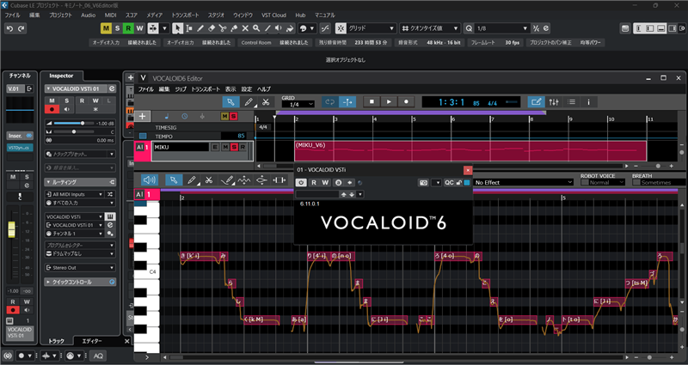Image resolution: width=688 pixels, height=365 pixels.
Task: Toggle the W write-automation button in Cubase toolbar
Action: [139, 28]
